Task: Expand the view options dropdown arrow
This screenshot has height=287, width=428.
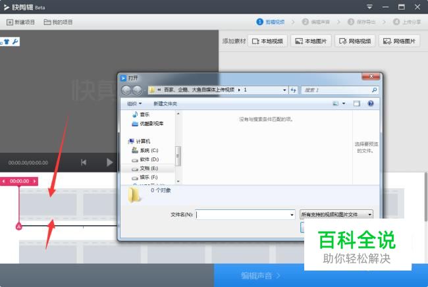Action: pyautogui.click(x=344, y=103)
